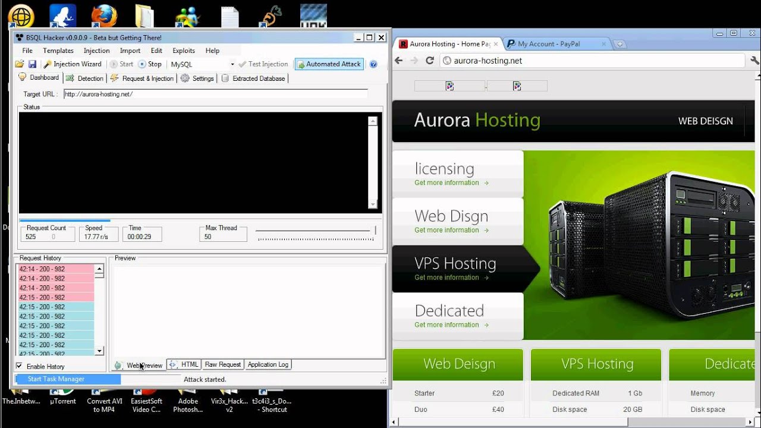The width and height of the screenshot is (761, 428).
Task: Click the Chrome forward arrow button
Action: tap(414, 61)
